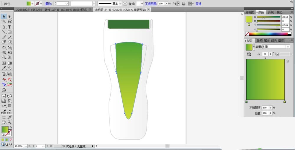Enable Draw Normal mode

coord(3,144)
